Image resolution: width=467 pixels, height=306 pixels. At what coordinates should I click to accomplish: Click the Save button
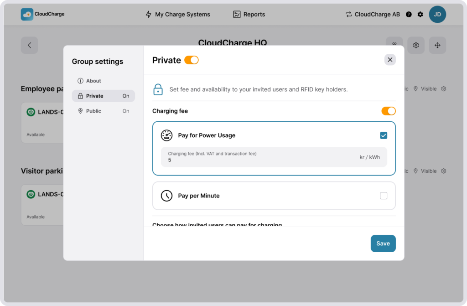click(383, 244)
